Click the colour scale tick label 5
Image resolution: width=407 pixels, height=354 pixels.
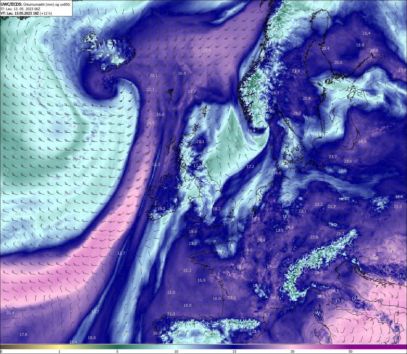coord(117,351)
